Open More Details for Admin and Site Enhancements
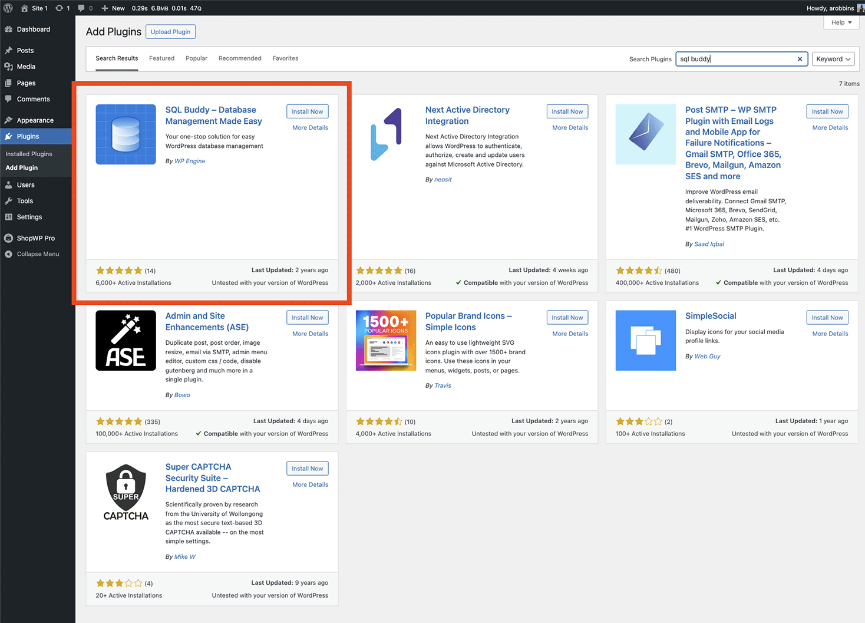The image size is (865, 623). [311, 334]
